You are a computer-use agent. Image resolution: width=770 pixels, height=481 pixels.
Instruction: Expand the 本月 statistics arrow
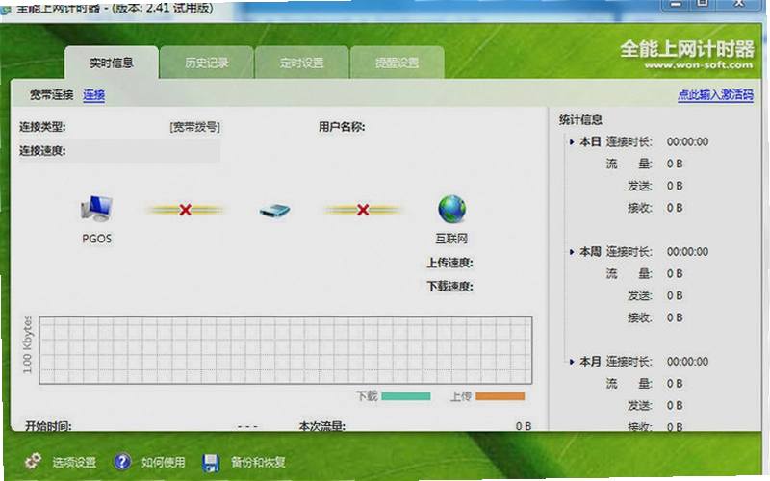572,363
